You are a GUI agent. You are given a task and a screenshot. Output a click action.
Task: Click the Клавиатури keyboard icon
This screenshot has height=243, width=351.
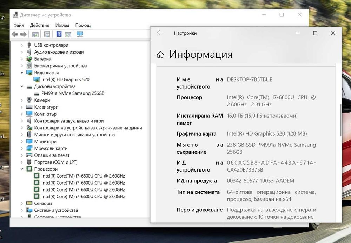click(29, 107)
